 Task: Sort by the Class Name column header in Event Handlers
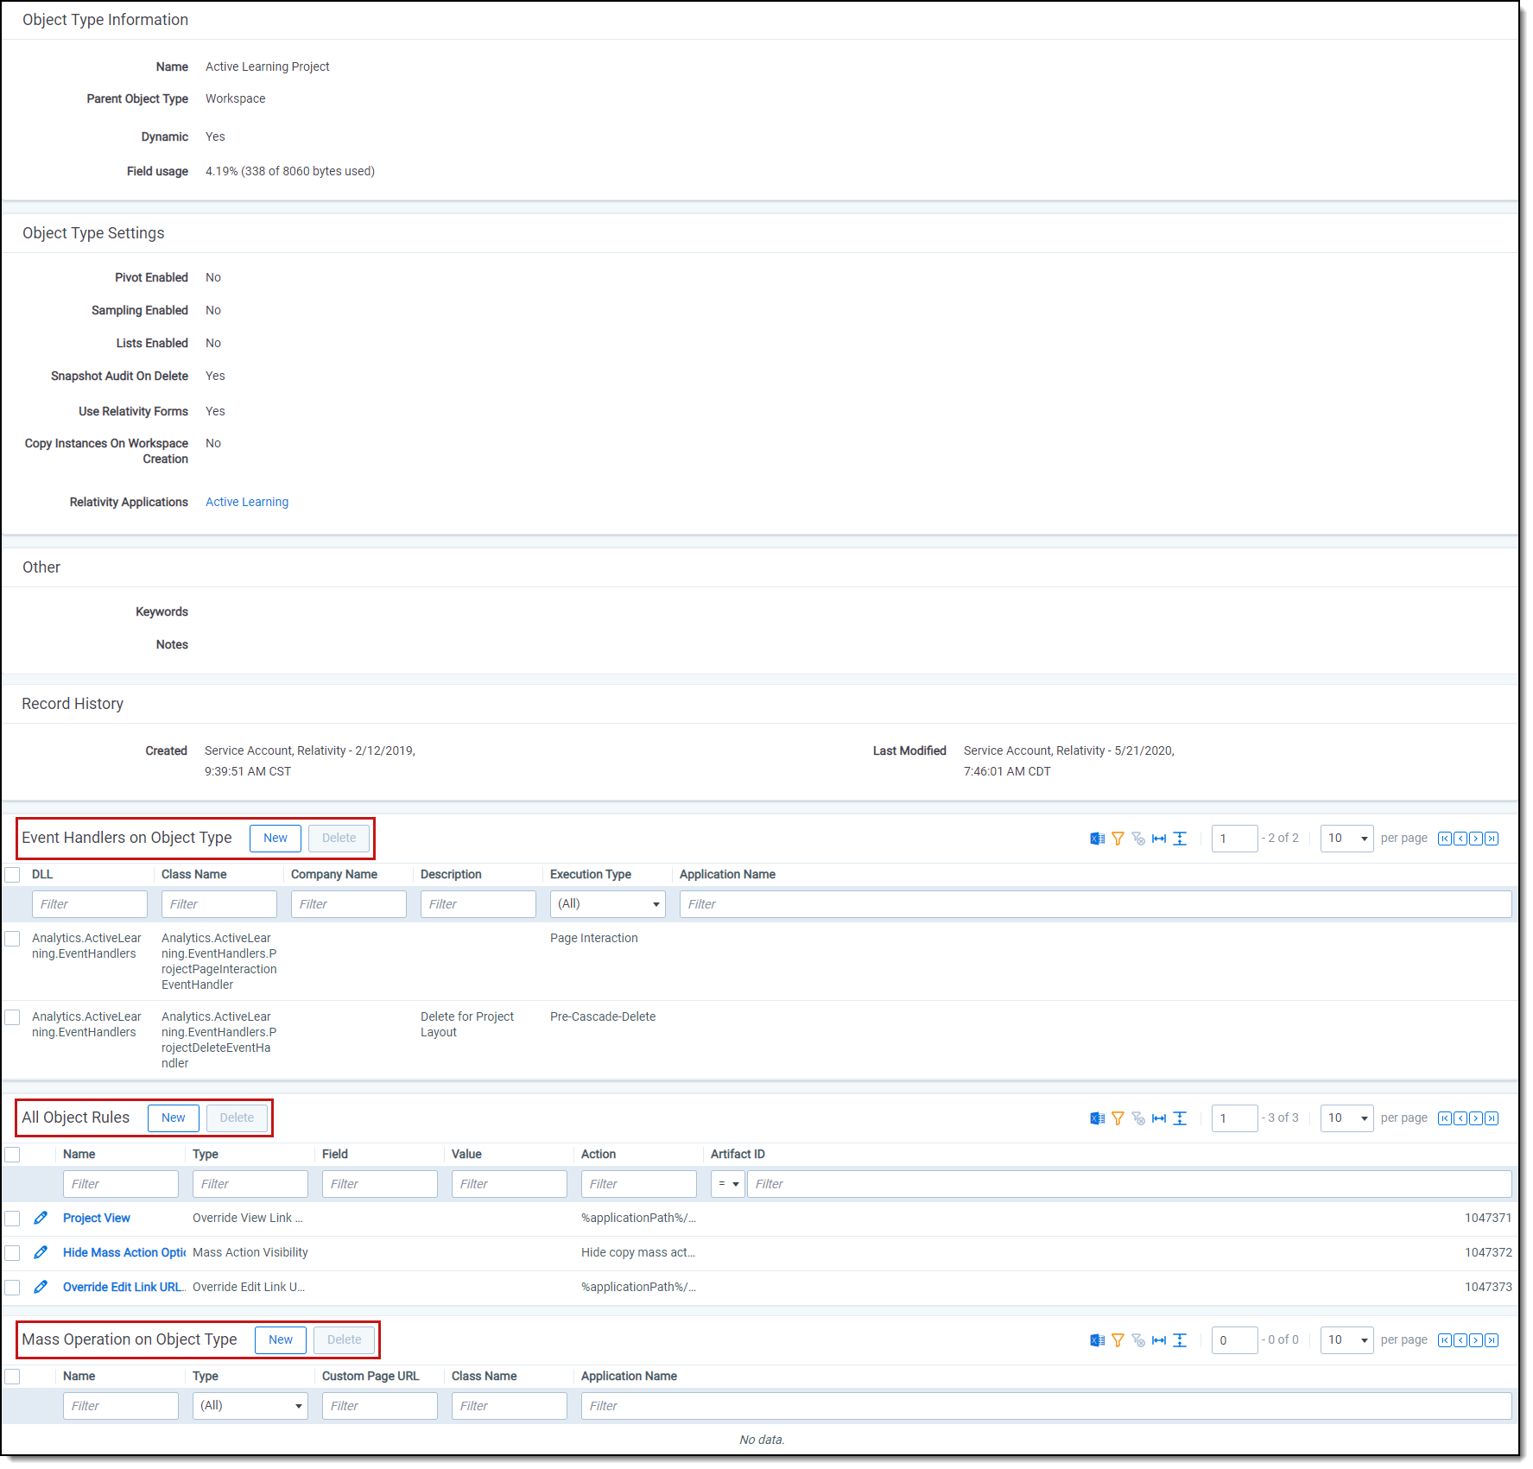(194, 875)
